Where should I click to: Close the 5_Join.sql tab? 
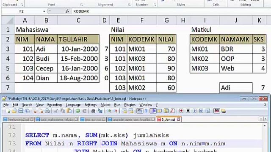pyautogui.click(x=178, y=119)
